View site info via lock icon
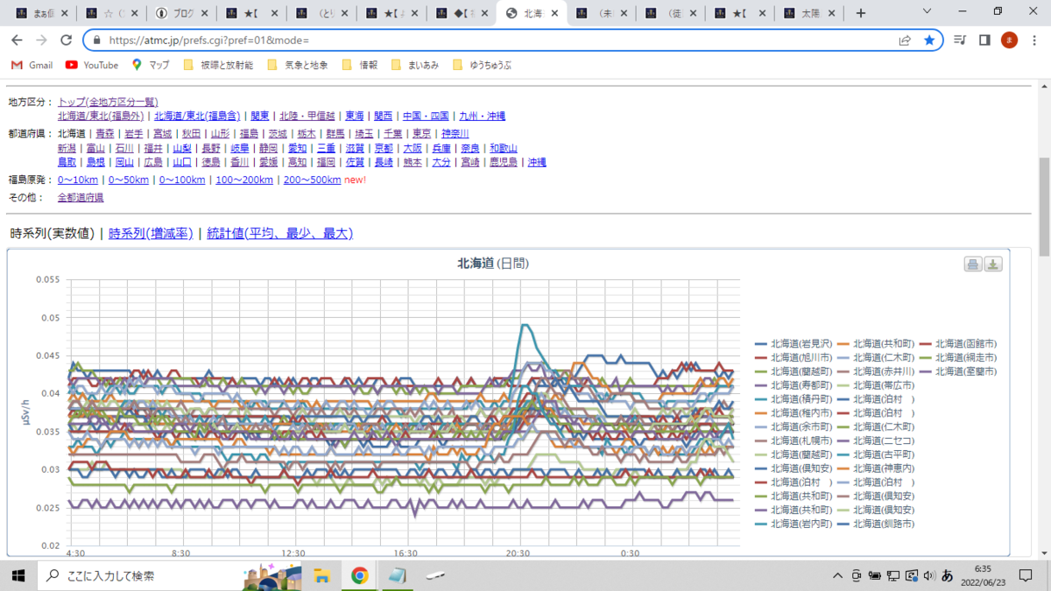This screenshot has height=591, width=1051. (x=95, y=40)
